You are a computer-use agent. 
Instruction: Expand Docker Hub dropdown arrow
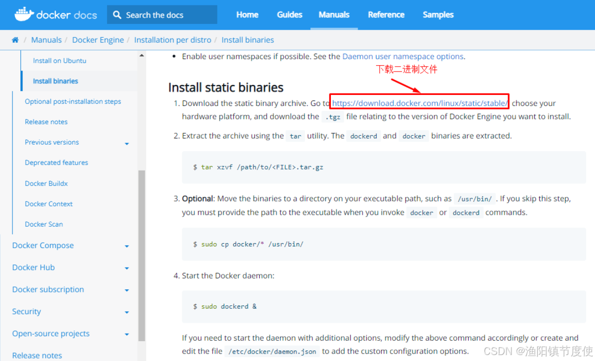click(127, 269)
